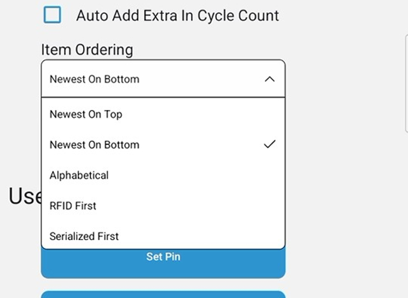Pick the RFID First ordering option

point(73,206)
